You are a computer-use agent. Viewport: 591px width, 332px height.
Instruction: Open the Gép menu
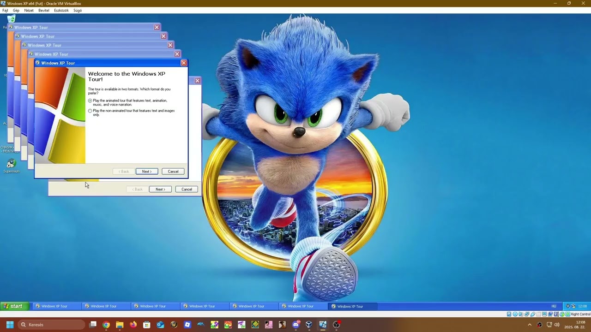coord(16,10)
